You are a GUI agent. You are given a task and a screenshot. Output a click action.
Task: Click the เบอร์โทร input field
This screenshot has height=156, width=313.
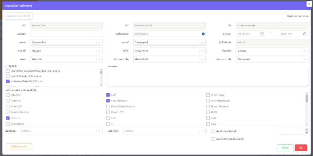point(66,34)
